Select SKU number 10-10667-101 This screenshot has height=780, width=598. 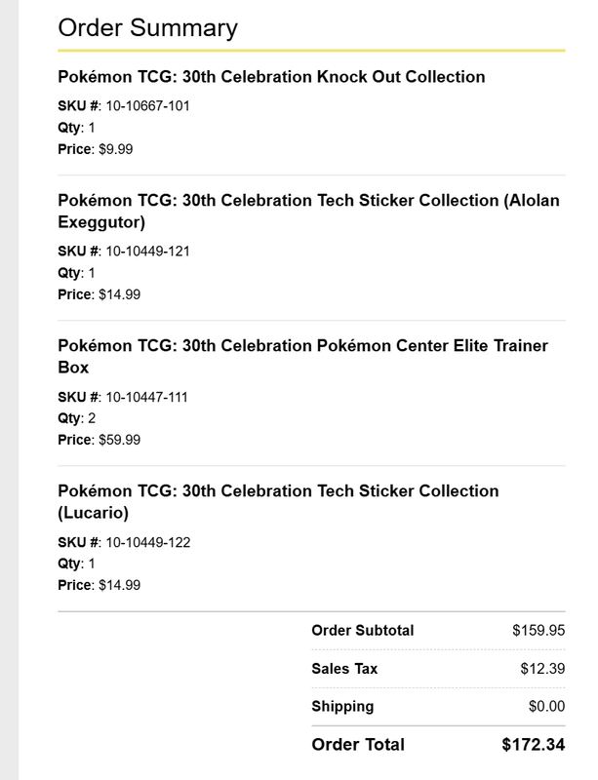(x=147, y=105)
